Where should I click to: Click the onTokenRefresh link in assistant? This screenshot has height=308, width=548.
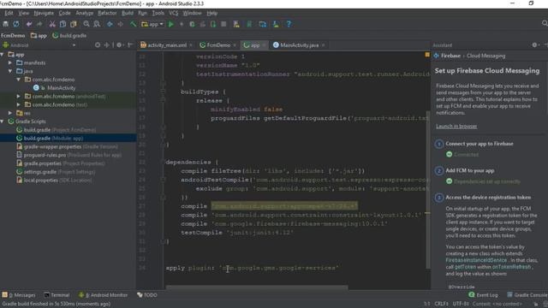(511, 267)
